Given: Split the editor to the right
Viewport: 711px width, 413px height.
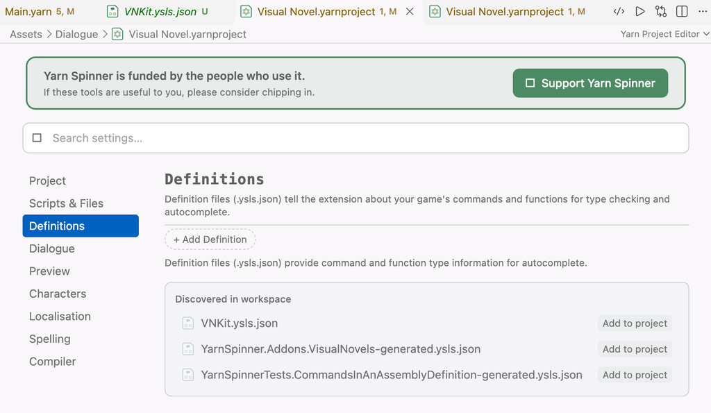Looking at the screenshot, I should (x=682, y=11).
